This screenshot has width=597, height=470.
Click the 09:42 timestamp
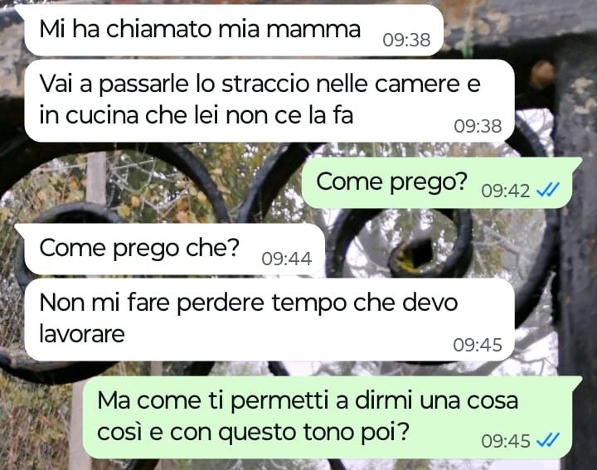tap(505, 191)
